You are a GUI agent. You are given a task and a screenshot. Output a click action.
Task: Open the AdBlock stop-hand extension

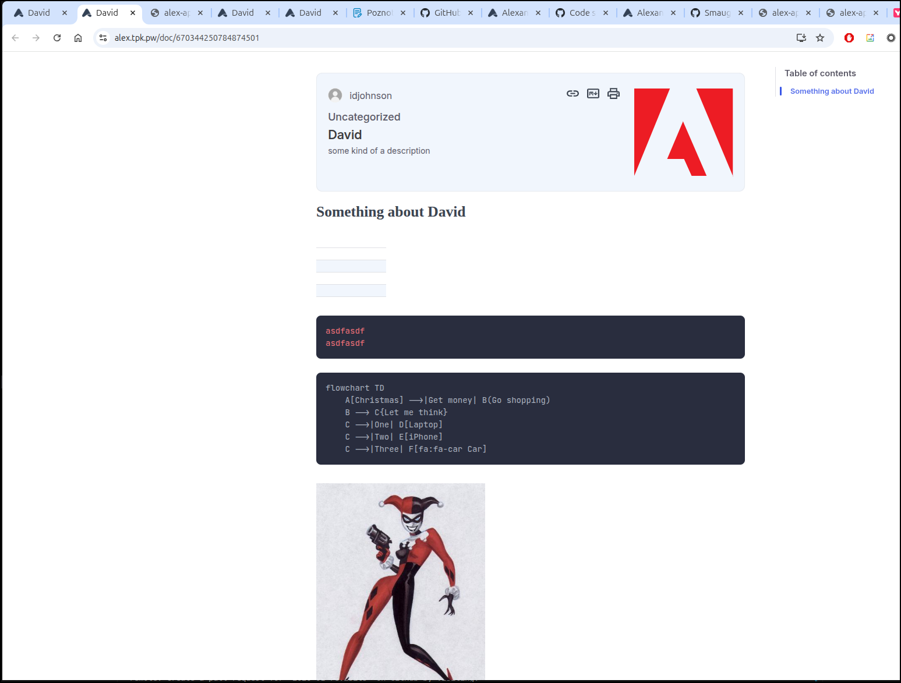[x=849, y=38]
